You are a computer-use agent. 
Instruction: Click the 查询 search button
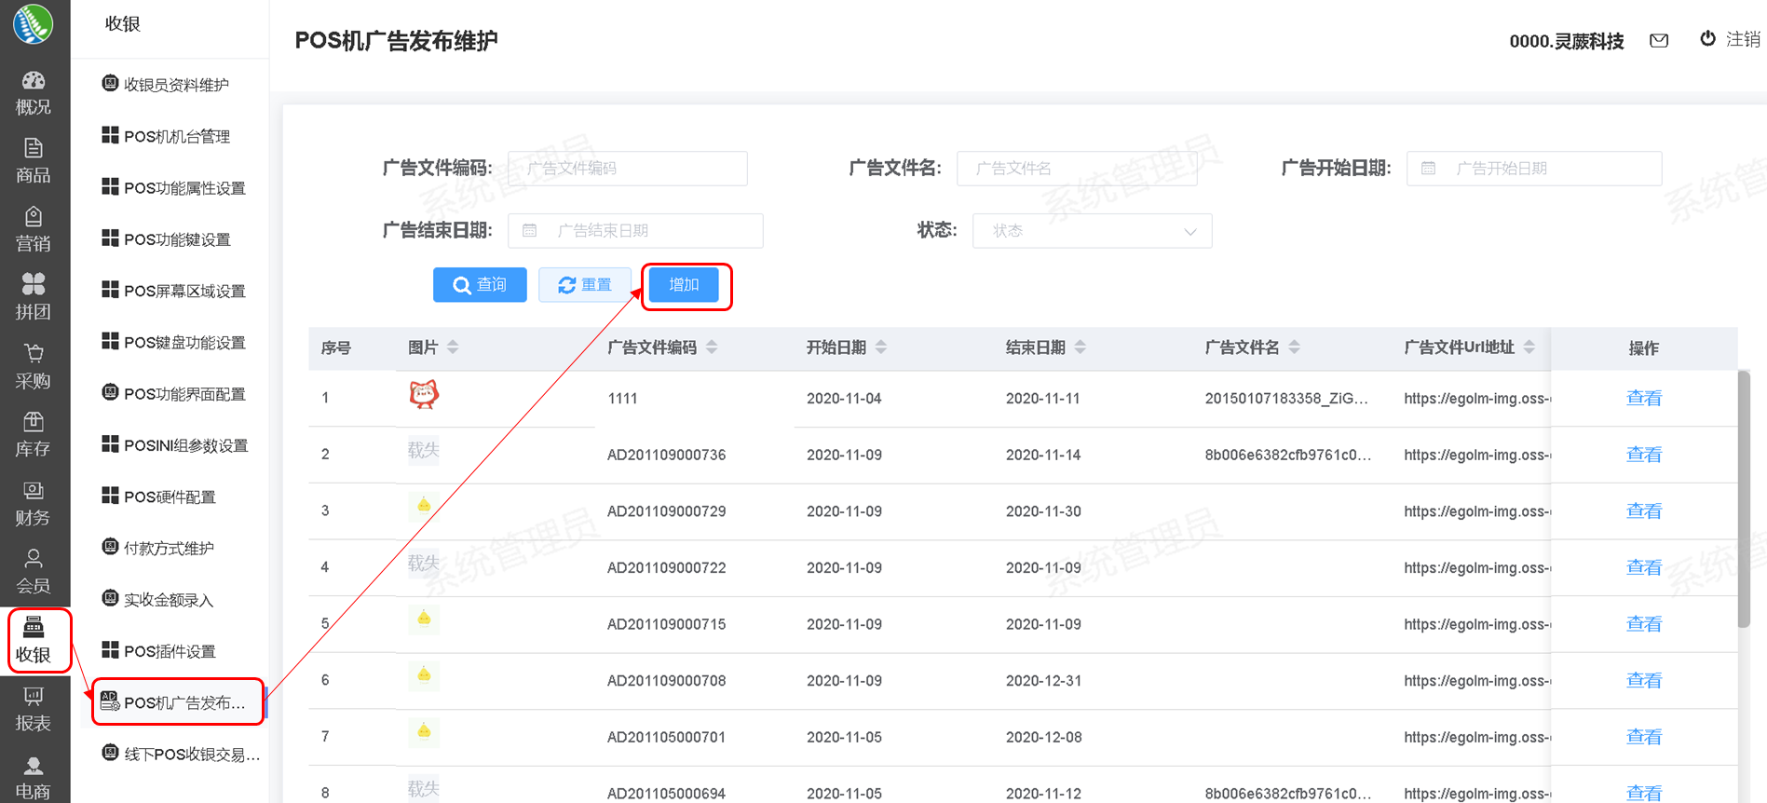click(x=480, y=285)
